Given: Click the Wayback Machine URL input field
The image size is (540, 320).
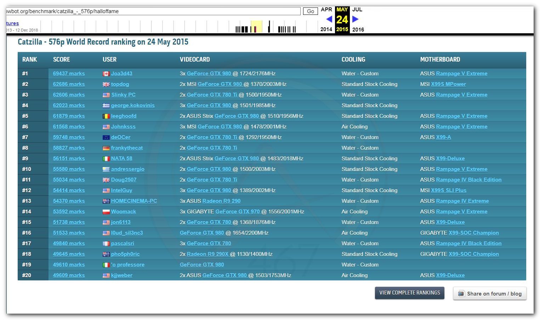Looking at the screenshot, I should tap(153, 11).
